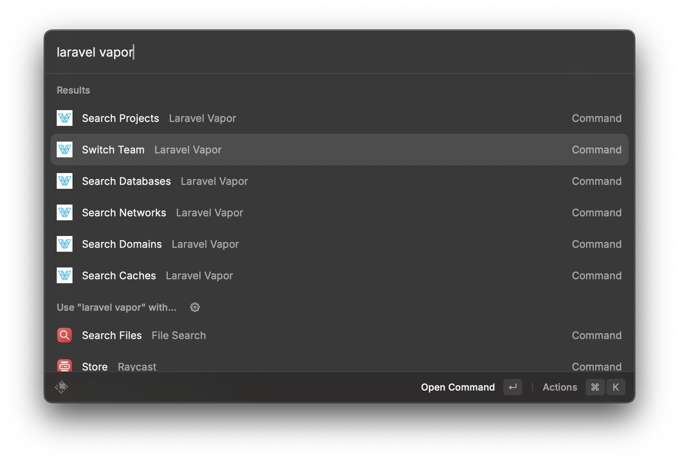
Task: Click the Laravel Vapor icon beside Switch Team
Action: coord(65,149)
